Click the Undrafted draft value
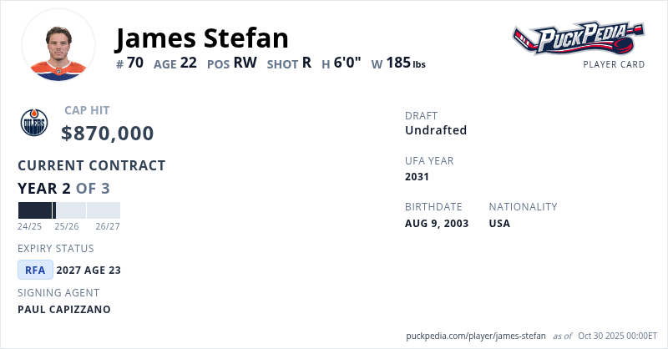The image size is (668, 349). click(x=436, y=130)
